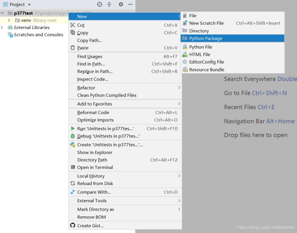Hide the Project tool window
The height and width of the screenshot is (233, 297).
(x=130, y=4)
